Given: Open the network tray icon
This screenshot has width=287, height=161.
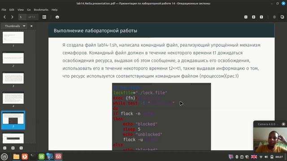Looking at the screenshot, I should click(x=261, y=157).
